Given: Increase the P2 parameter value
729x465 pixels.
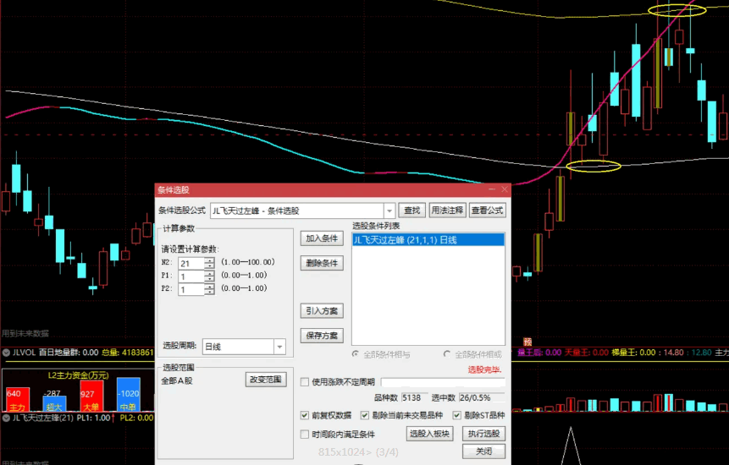Looking at the screenshot, I should [210, 287].
